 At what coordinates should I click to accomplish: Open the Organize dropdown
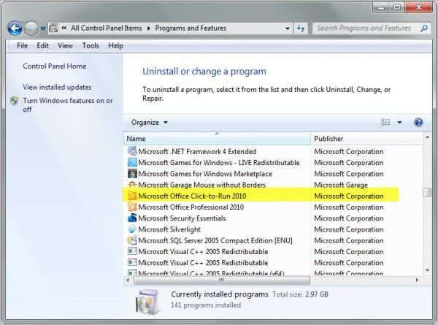pos(150,123)
